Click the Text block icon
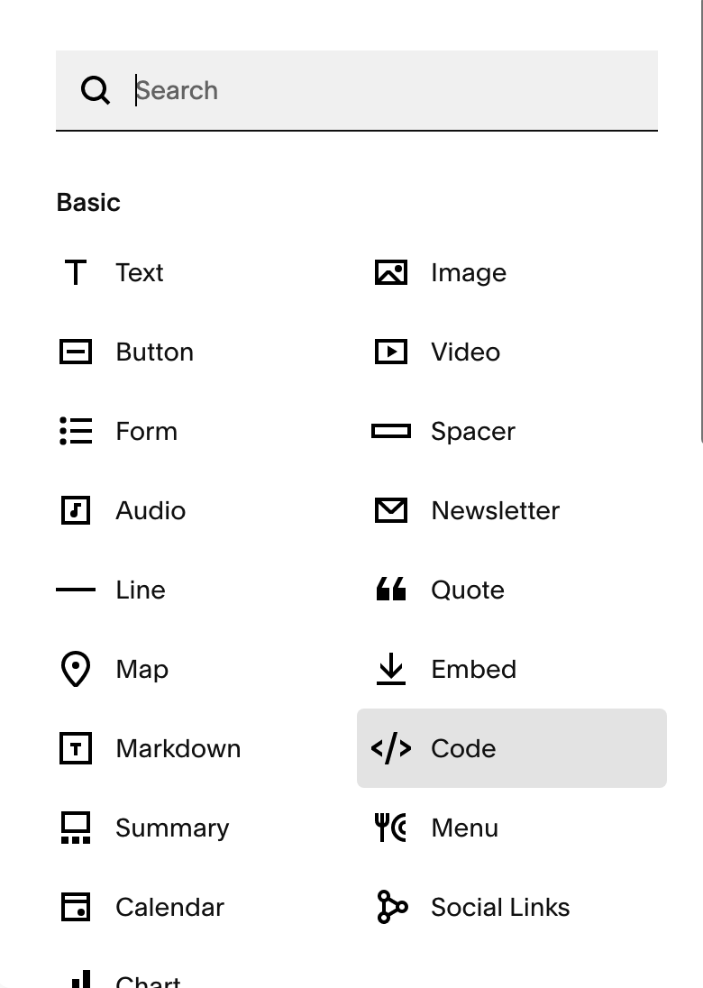 pos(76,272)
